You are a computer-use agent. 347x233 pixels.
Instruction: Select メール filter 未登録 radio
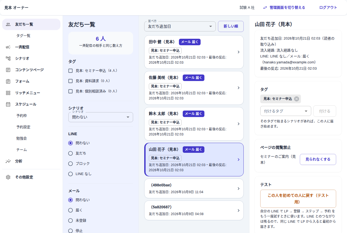pos(70,221)
